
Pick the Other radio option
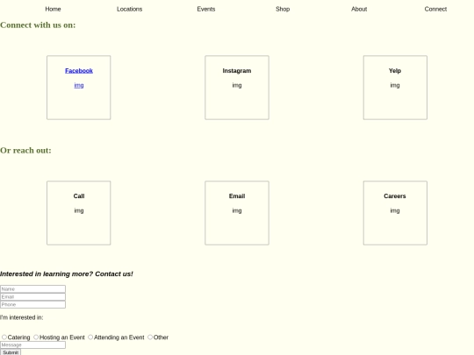point(150,337)
